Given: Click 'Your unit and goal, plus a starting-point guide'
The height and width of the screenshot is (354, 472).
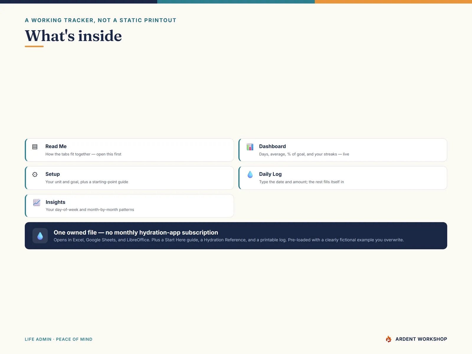Looking at the screenshot, I should [x=87, y=182].
